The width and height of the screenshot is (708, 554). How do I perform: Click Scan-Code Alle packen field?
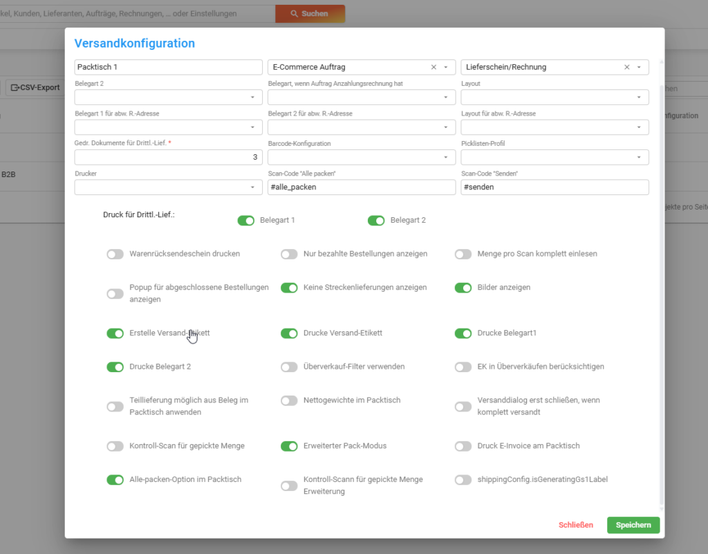pyautogui.click(x=362, y=187)
